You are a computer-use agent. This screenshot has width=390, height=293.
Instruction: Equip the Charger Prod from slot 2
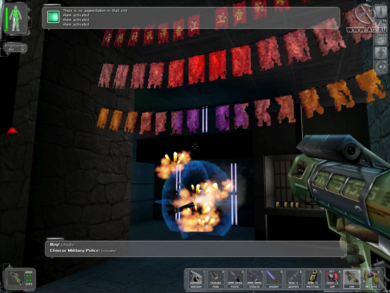[215, 279]
